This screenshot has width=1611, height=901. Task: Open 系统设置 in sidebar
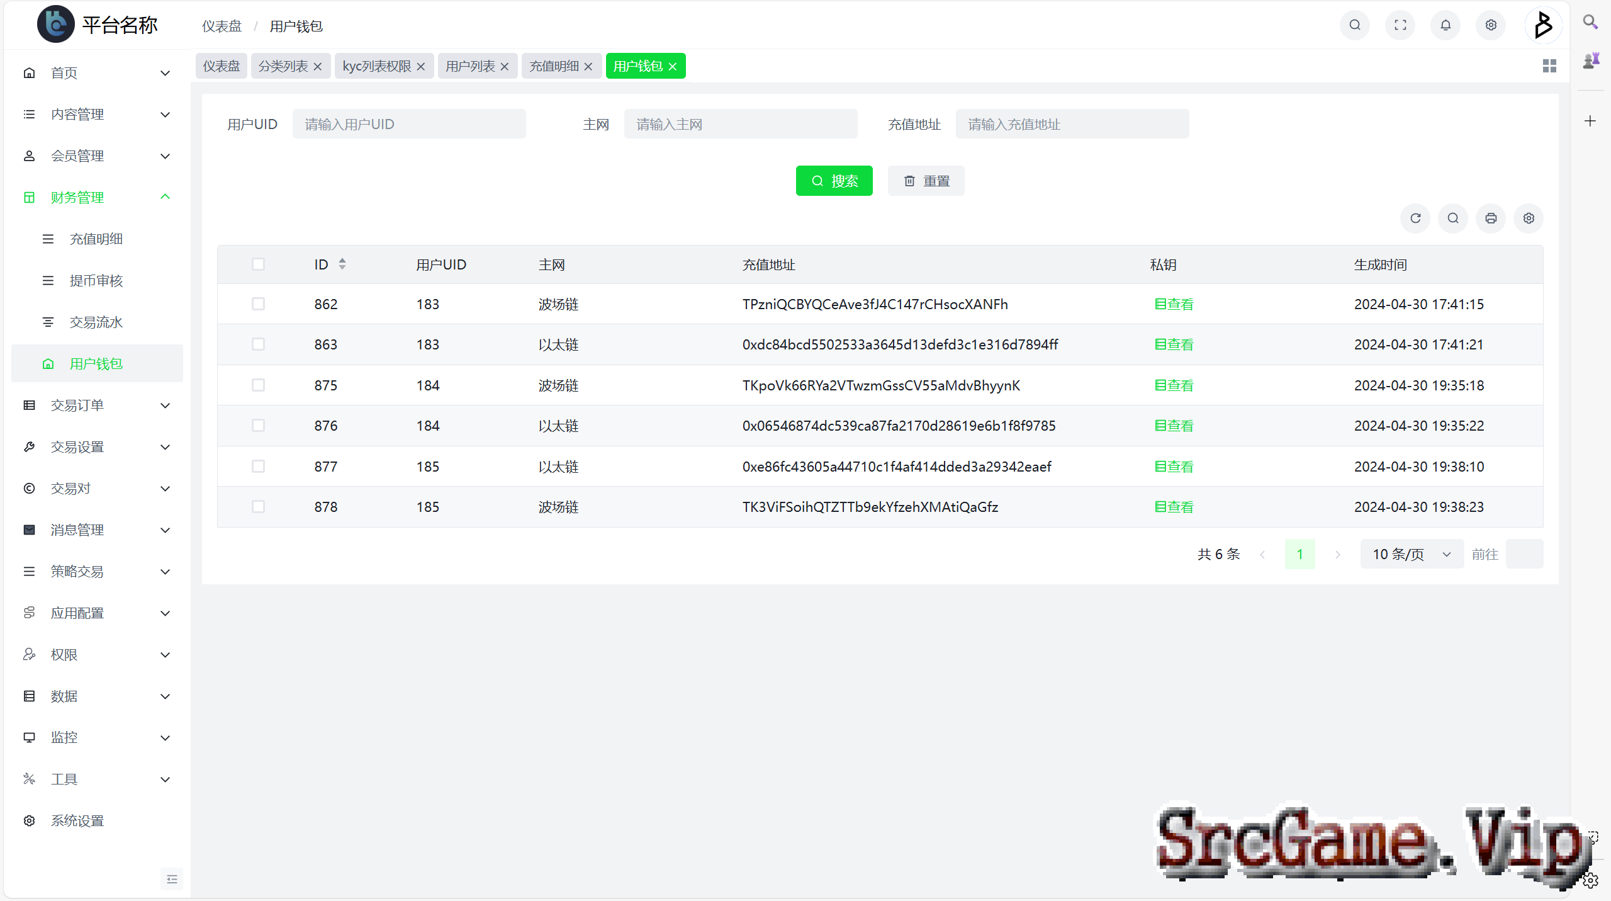[97, 821]
